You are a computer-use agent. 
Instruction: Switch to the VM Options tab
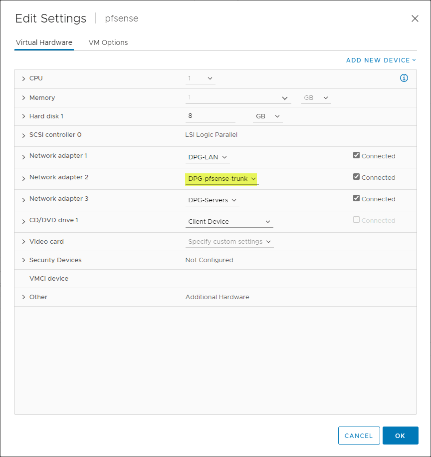coord(108,42)
